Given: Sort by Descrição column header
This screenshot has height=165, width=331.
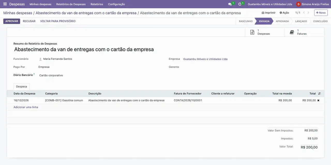Looking at the screenshot, I should pos(95,94).
